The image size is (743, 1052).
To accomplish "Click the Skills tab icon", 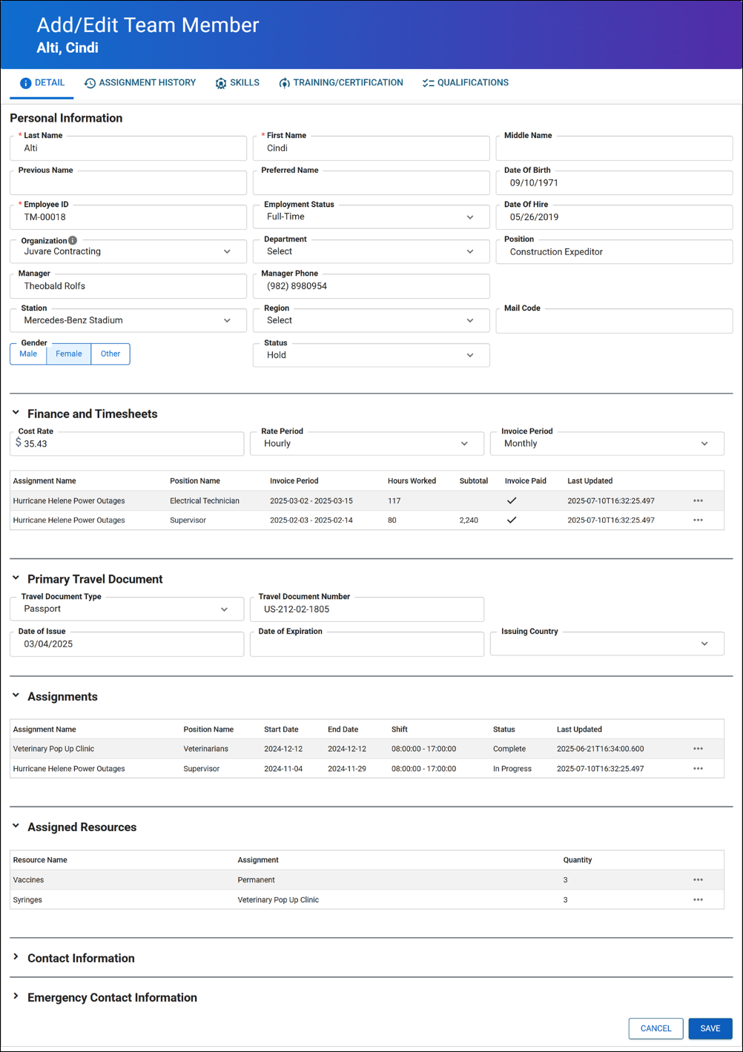I will [x=221, y=83].
